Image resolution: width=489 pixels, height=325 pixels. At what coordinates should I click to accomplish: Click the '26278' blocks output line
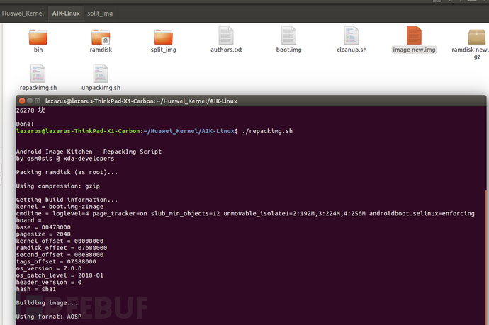(x=30, y=110)
